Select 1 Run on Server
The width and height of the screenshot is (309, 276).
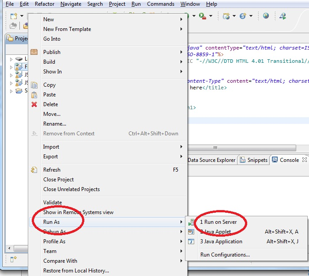(218, 222)
